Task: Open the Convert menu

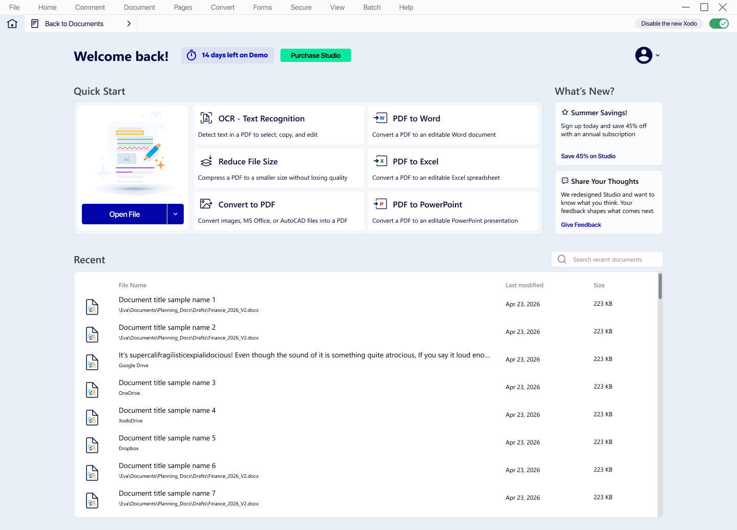Action: pyautogui.click(x=223, y=7)
